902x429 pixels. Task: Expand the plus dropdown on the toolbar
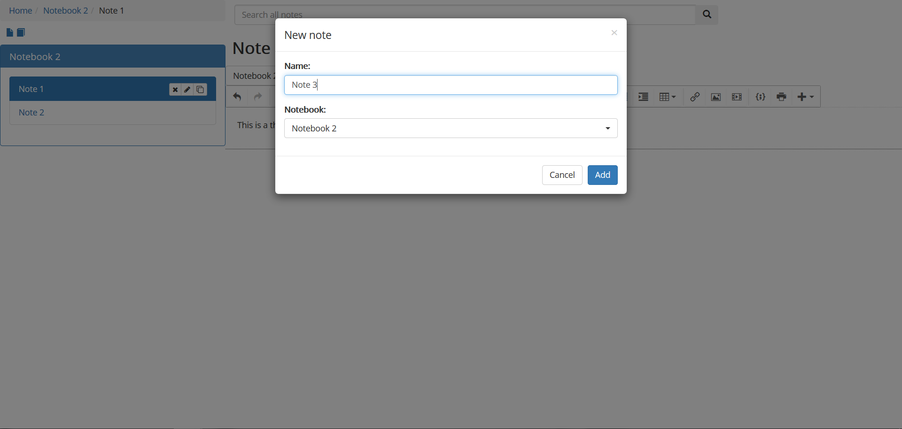pos(805,97)
